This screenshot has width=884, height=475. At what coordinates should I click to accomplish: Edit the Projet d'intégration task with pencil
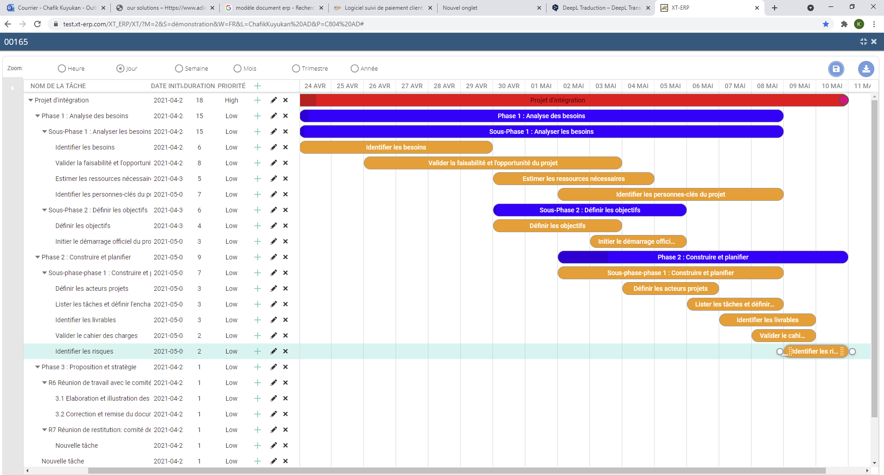tap(274, 100)
